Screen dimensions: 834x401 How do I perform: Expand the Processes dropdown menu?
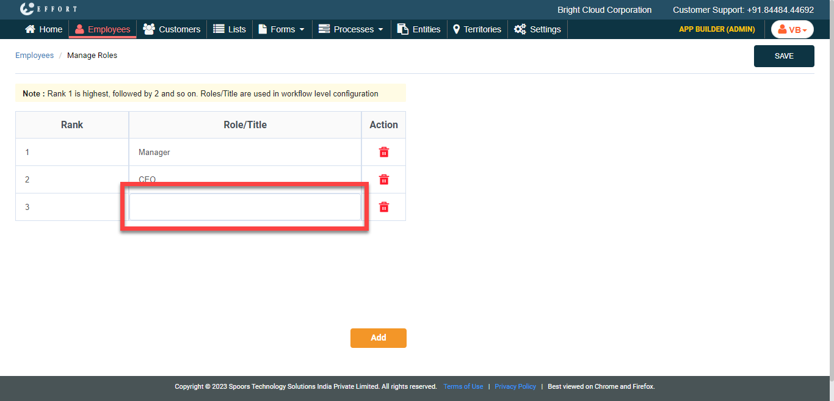pos(351,29)
